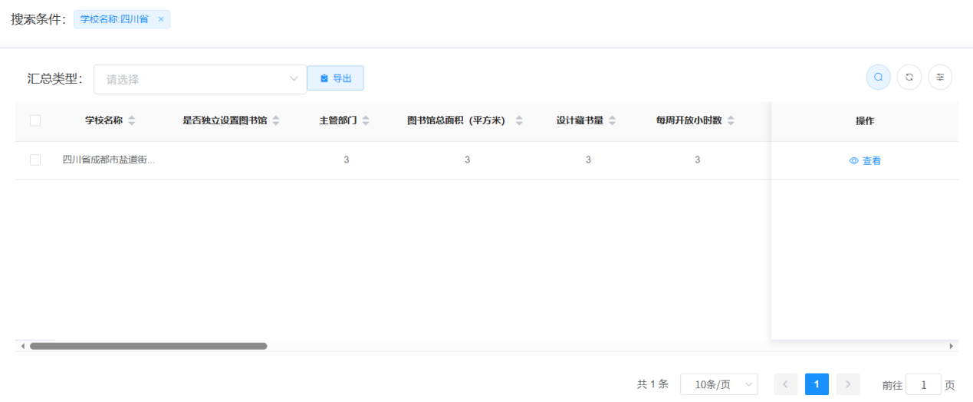Sort by 主管部门 column arrows
Image resolution: width=973 pixels, height=402 pixels.
point(366,121)
